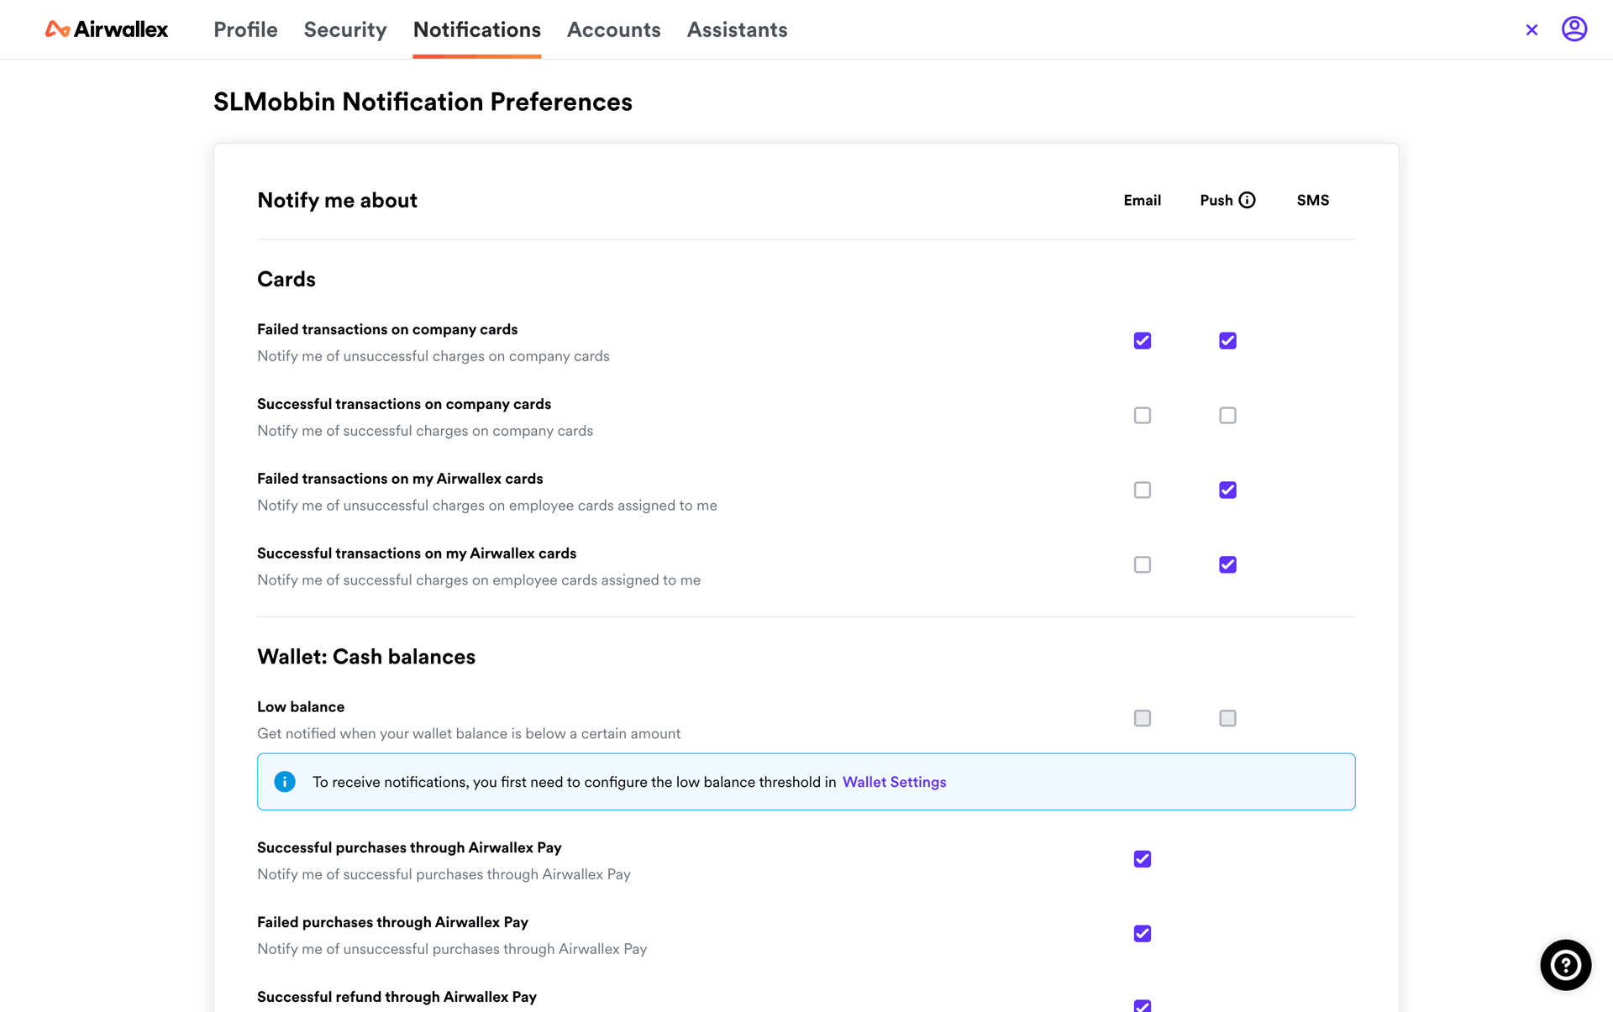
Task: Enable Push for successful company card transactions
Action: coord(1227,416)
